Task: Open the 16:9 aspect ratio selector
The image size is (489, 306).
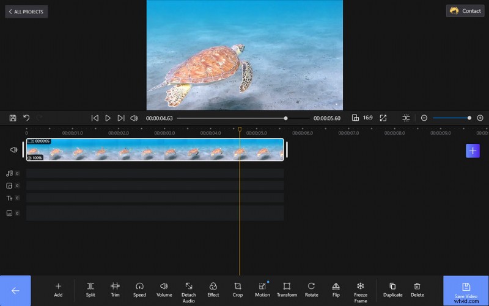Action: pyautogui.click(x=362, y=118)
